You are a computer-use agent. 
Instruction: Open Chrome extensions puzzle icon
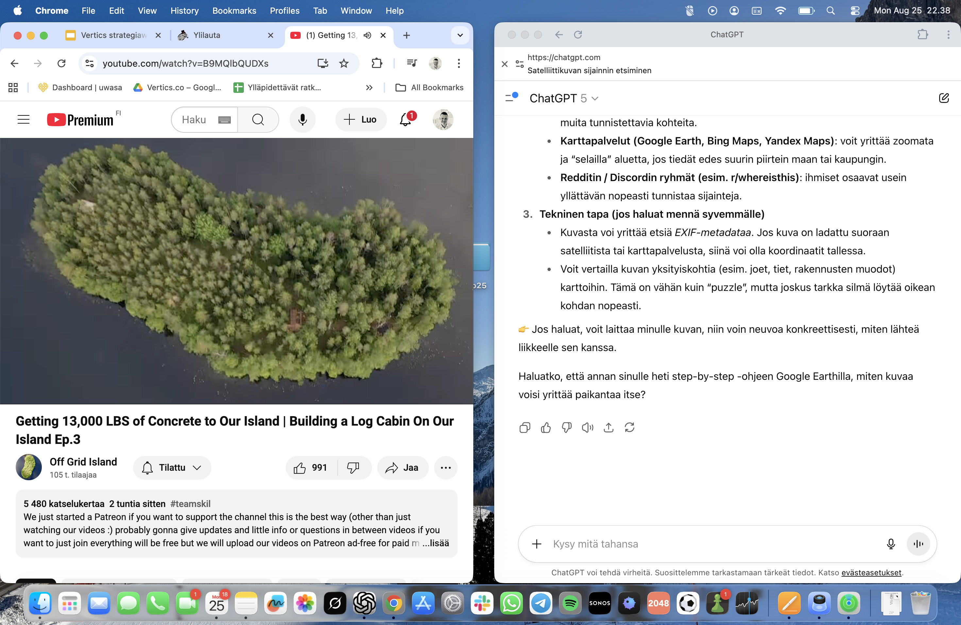376,63
